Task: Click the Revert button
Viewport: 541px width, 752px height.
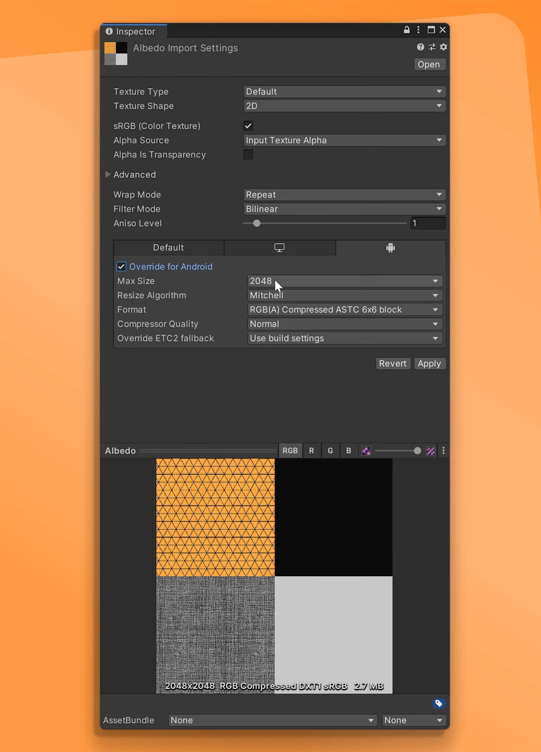Action: 393,363
